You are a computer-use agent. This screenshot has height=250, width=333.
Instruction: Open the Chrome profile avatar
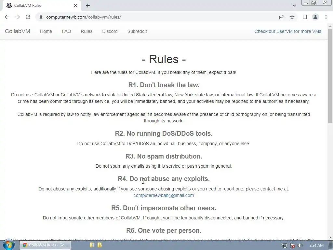[x=315, y=17]
